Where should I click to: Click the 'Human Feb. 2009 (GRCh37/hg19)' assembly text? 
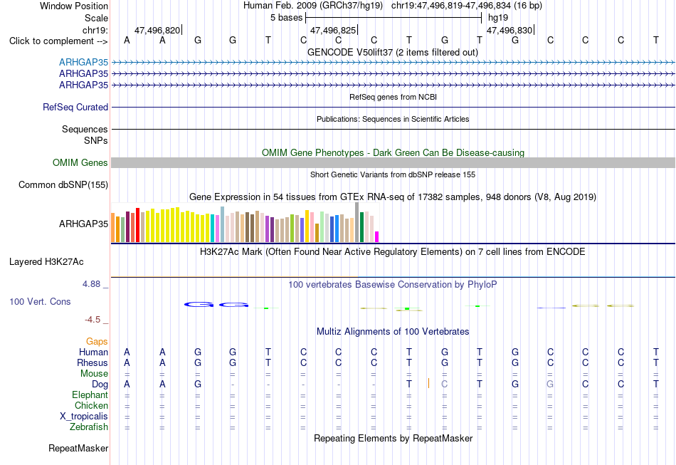pyautogui.click(x=313, y=6)
